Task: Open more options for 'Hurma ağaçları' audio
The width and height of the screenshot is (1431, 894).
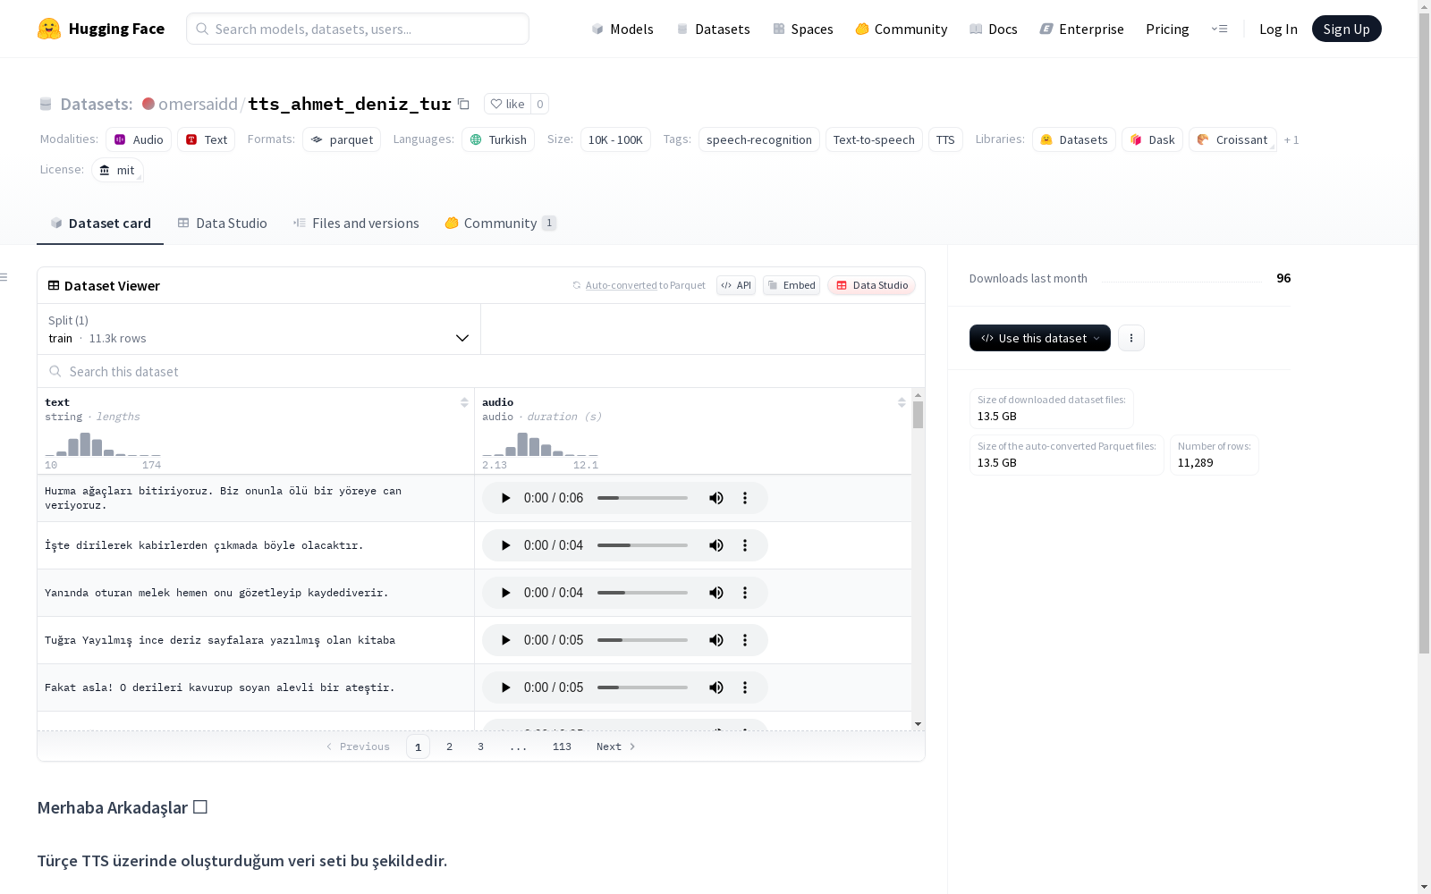Action: (x=745, y=498)
